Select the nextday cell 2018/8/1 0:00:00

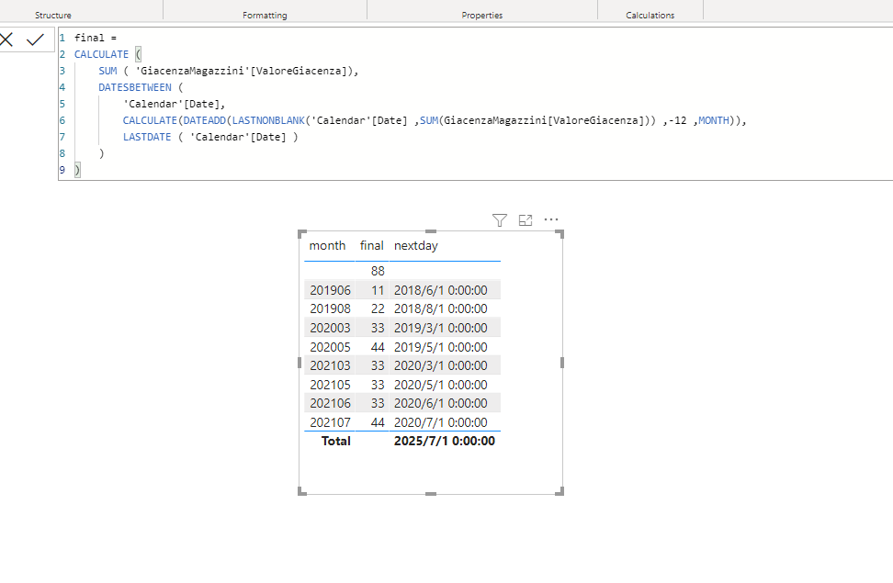[x=441, y=308]
